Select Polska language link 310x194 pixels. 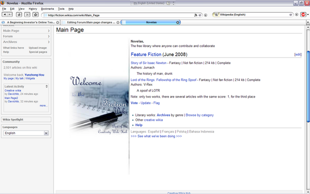182,131
